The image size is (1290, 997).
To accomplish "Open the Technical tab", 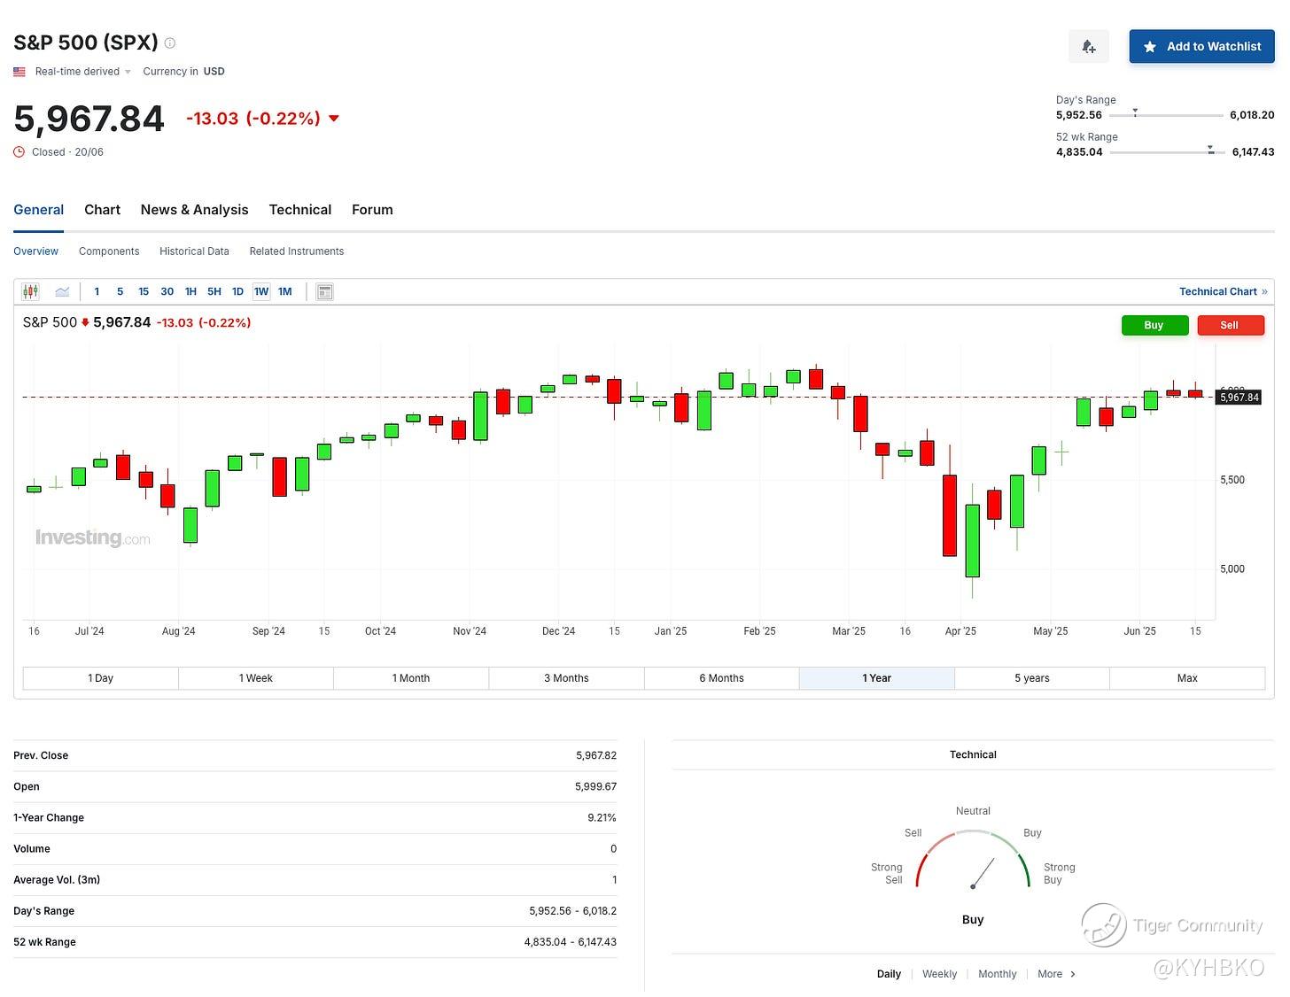I will pos(300,210).
